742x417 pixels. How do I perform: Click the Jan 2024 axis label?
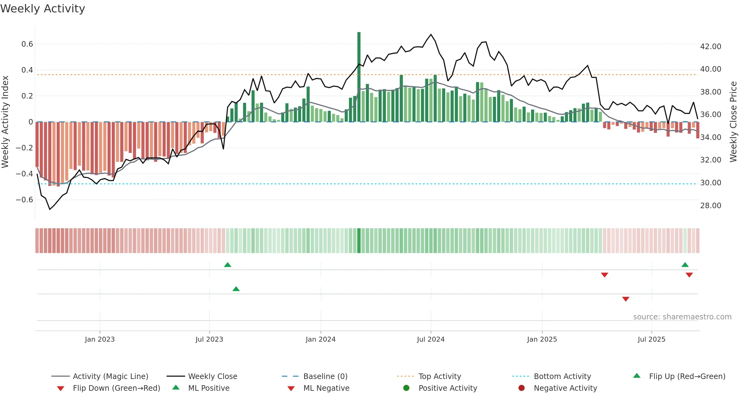(321, 339)
